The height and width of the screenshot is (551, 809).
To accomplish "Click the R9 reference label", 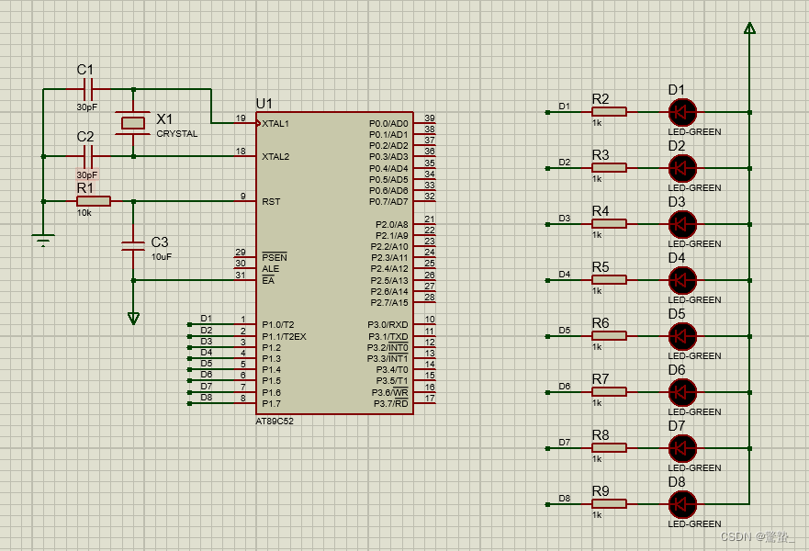I will tap(601, 491).
